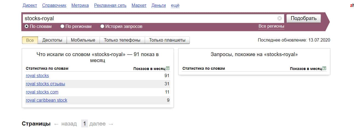Image resolution: width=354 pixels, height=140 pixels.
Task: Select the 'История запросов' radio button
Action: coord(102,27)
